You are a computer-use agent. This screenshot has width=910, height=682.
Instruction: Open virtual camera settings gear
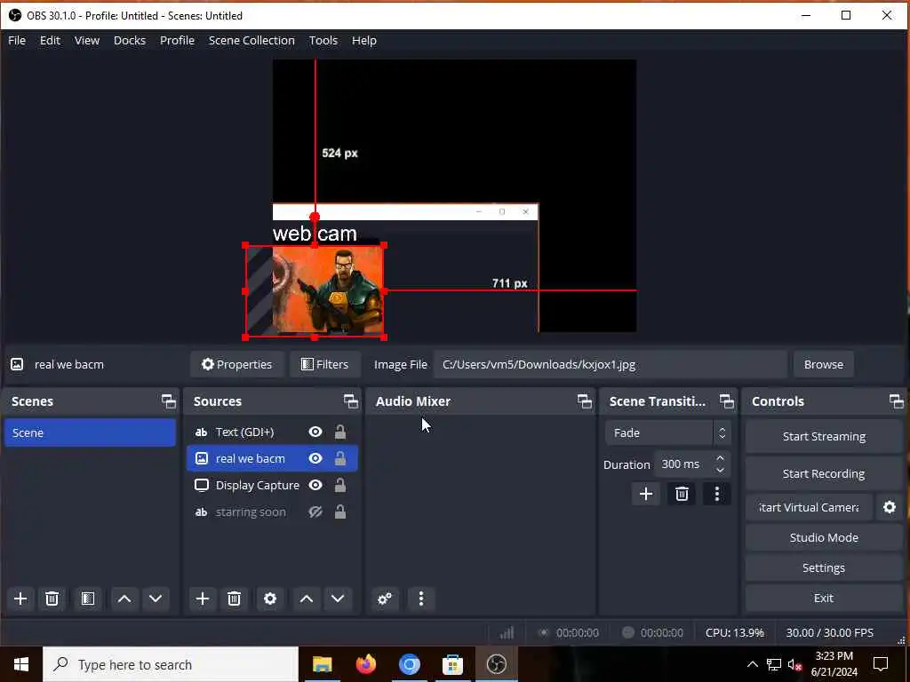[889, 507]
